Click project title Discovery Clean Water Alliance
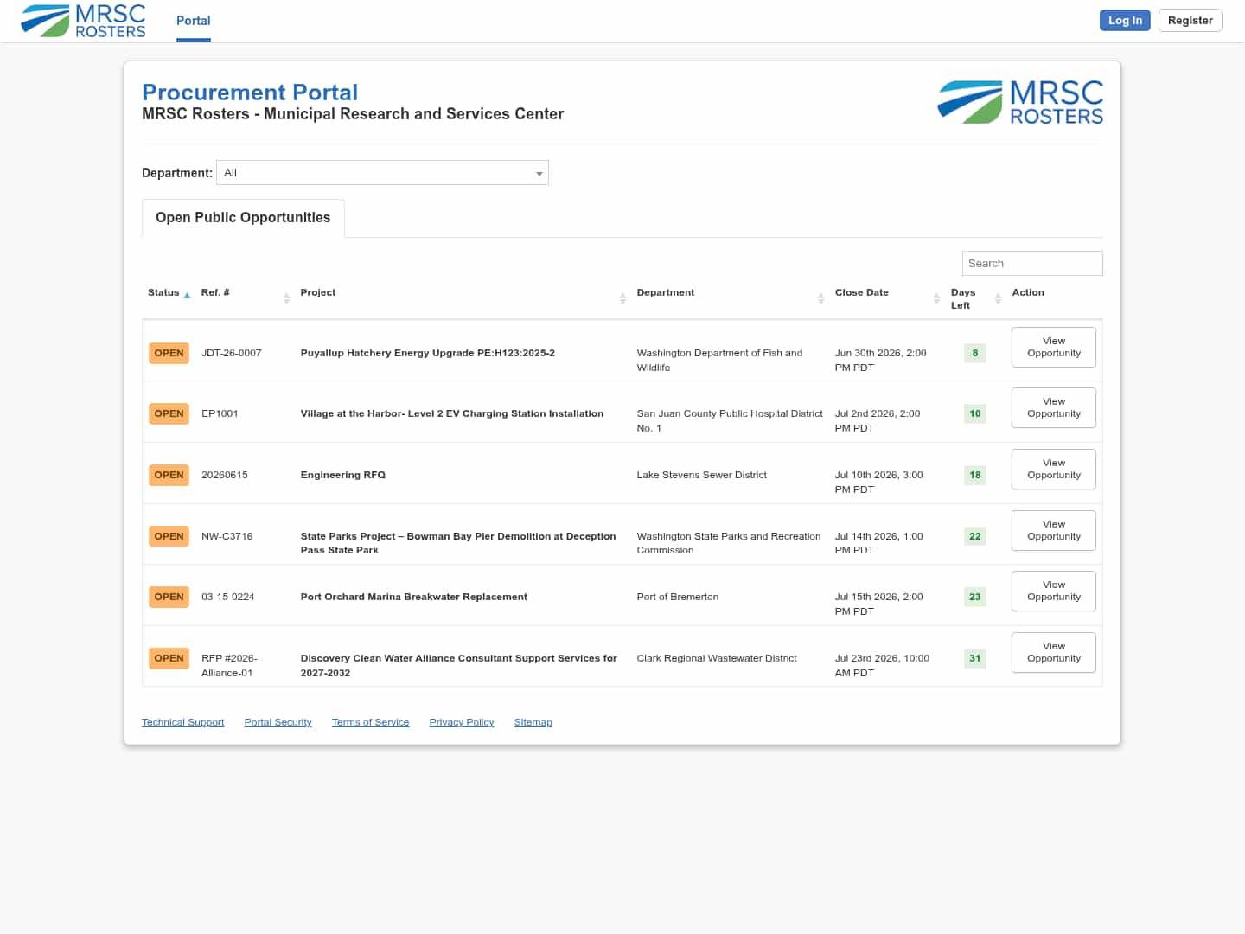The width and height of the screenshot is (1245, 934). coord(459,665)
